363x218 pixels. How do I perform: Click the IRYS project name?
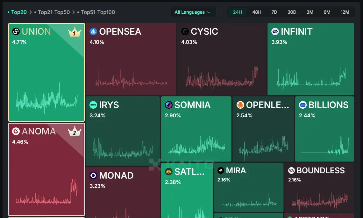(x=109, y=105)
